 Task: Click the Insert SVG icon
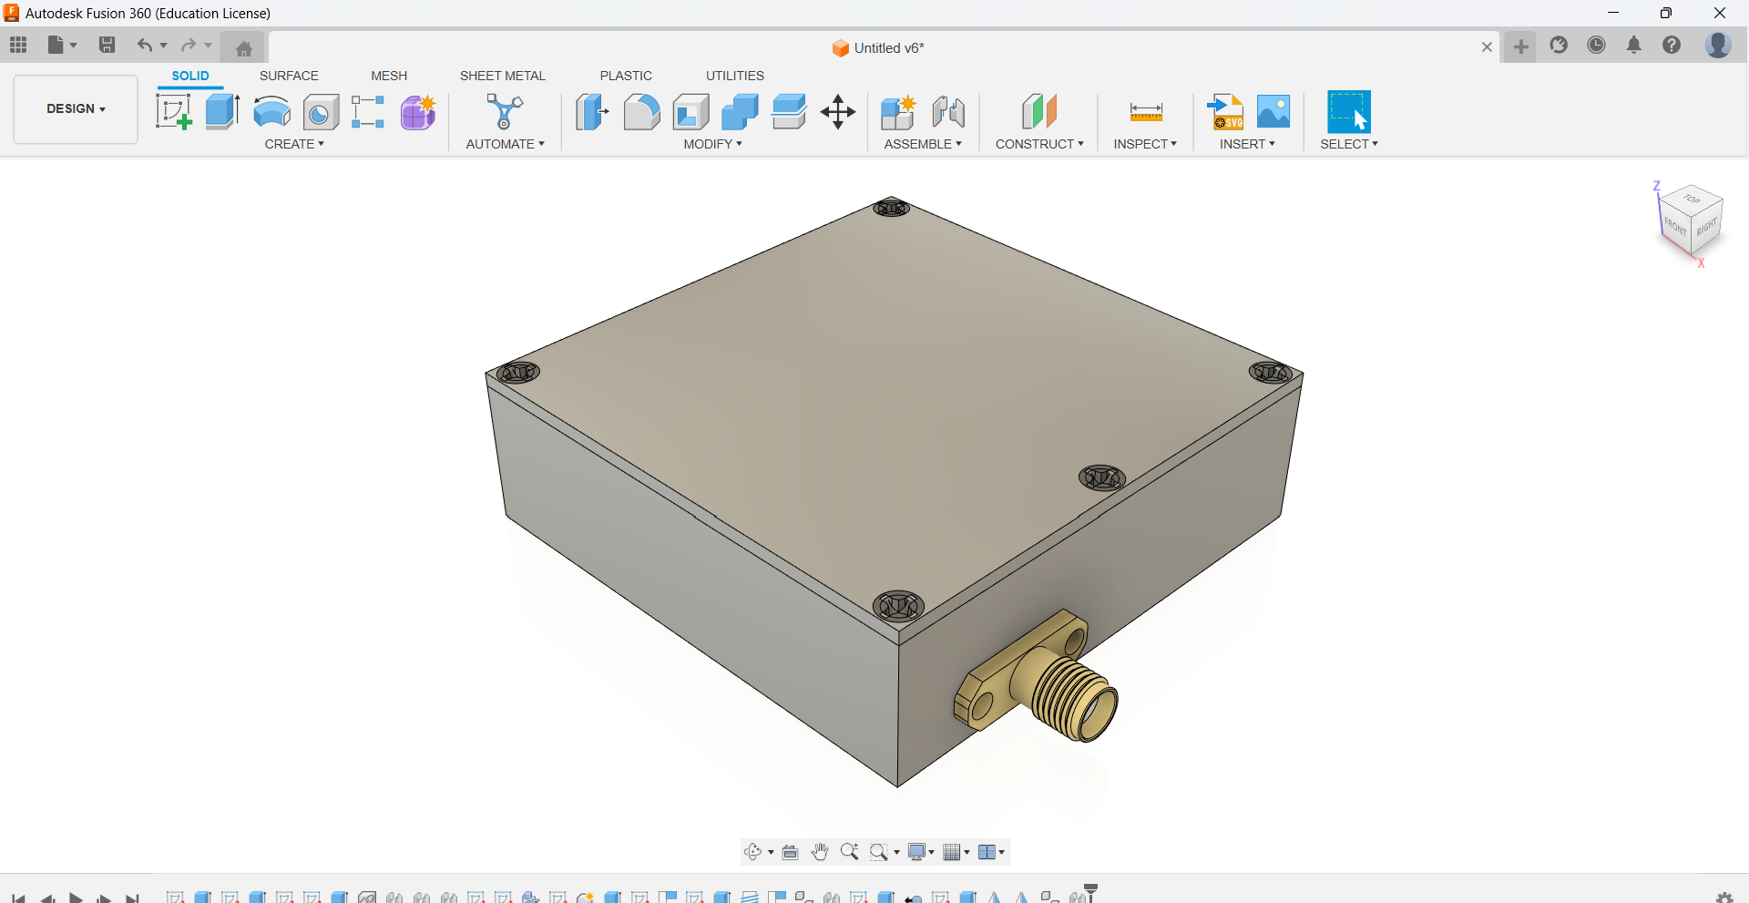[1225, 112]
